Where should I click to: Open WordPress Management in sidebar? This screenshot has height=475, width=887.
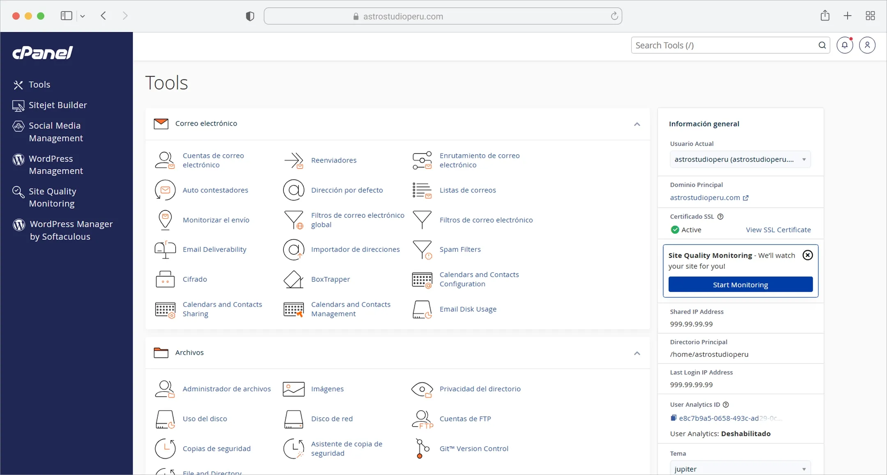point(55,165)
